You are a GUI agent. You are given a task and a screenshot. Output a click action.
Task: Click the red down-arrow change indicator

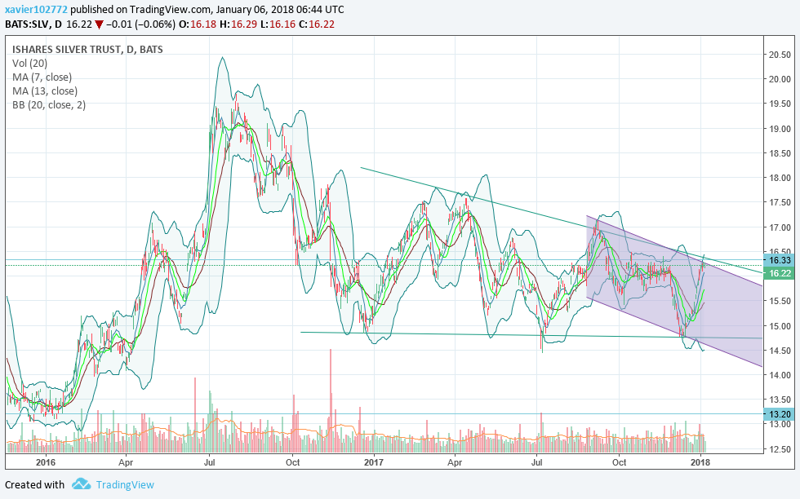100,24
